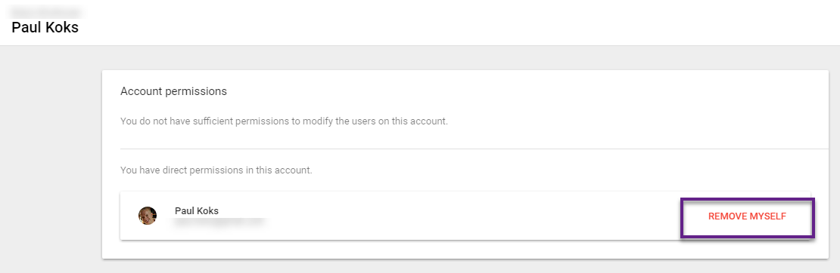Image resolution: width=840 pixels, height=273 pixels.
Task: Click the direct permissions message text
Action: (216, 171)
